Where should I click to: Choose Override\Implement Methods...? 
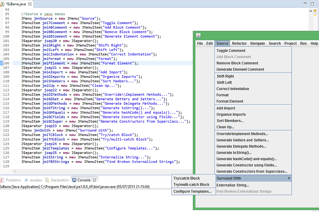point(253,134)
